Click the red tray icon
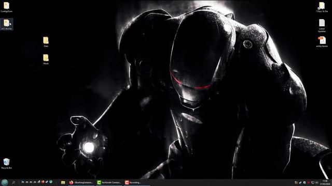Screen dimensions: 332x186 pos(308,182)
